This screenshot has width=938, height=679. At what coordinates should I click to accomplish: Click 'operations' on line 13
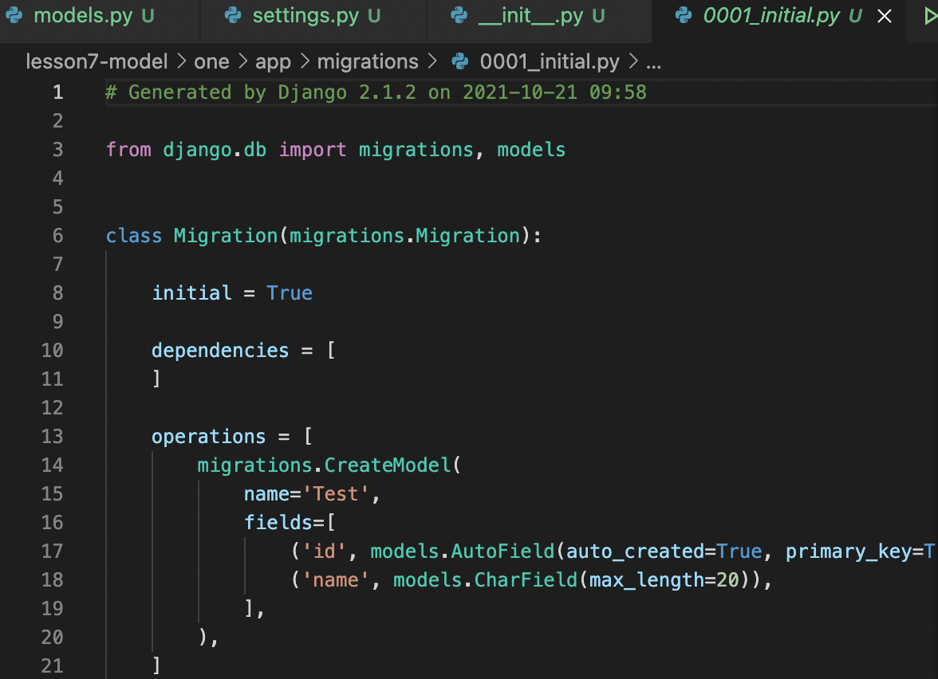(x=209, y=437)
